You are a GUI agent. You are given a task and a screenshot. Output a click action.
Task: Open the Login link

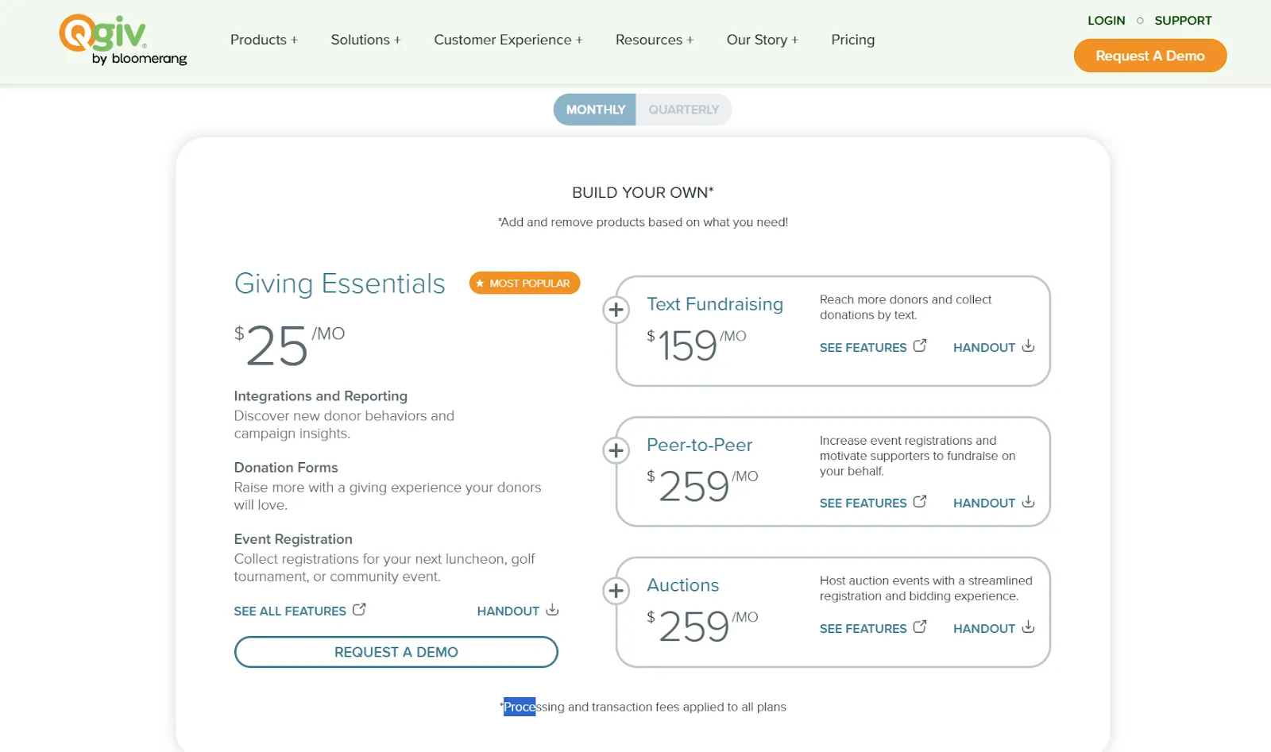point(1107,21)
